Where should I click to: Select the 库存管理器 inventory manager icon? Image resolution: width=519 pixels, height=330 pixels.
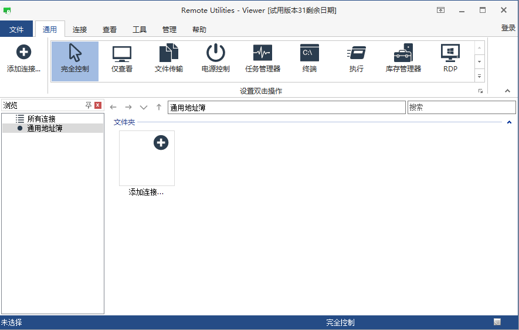click(x=403, y=53)
